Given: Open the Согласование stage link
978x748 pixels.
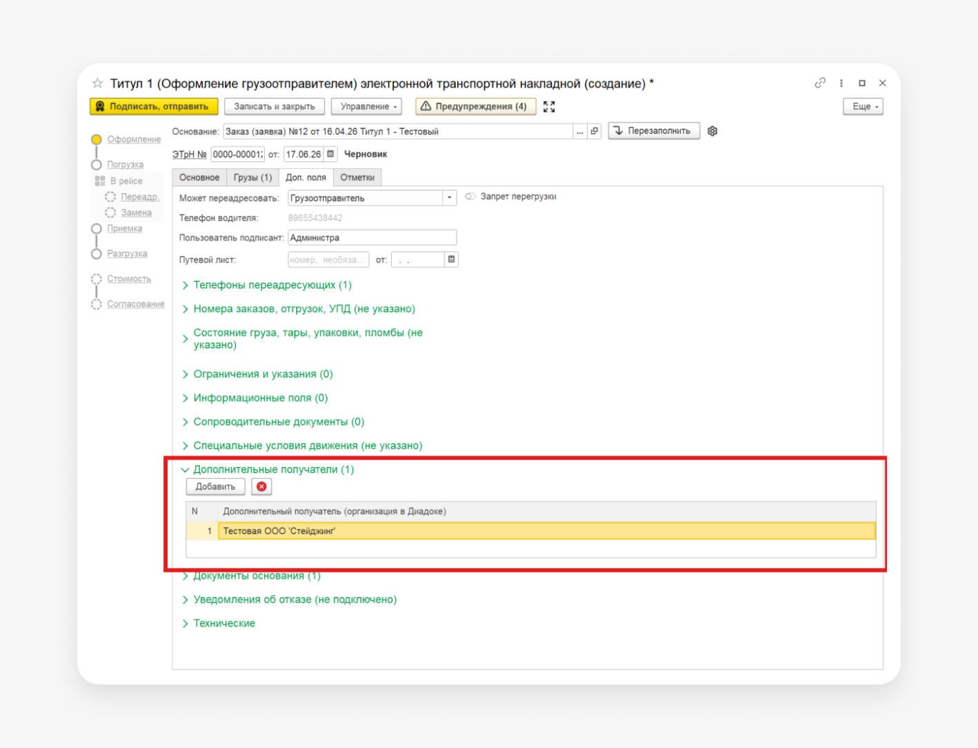Looking at the screenshot, I should point(136,304).
